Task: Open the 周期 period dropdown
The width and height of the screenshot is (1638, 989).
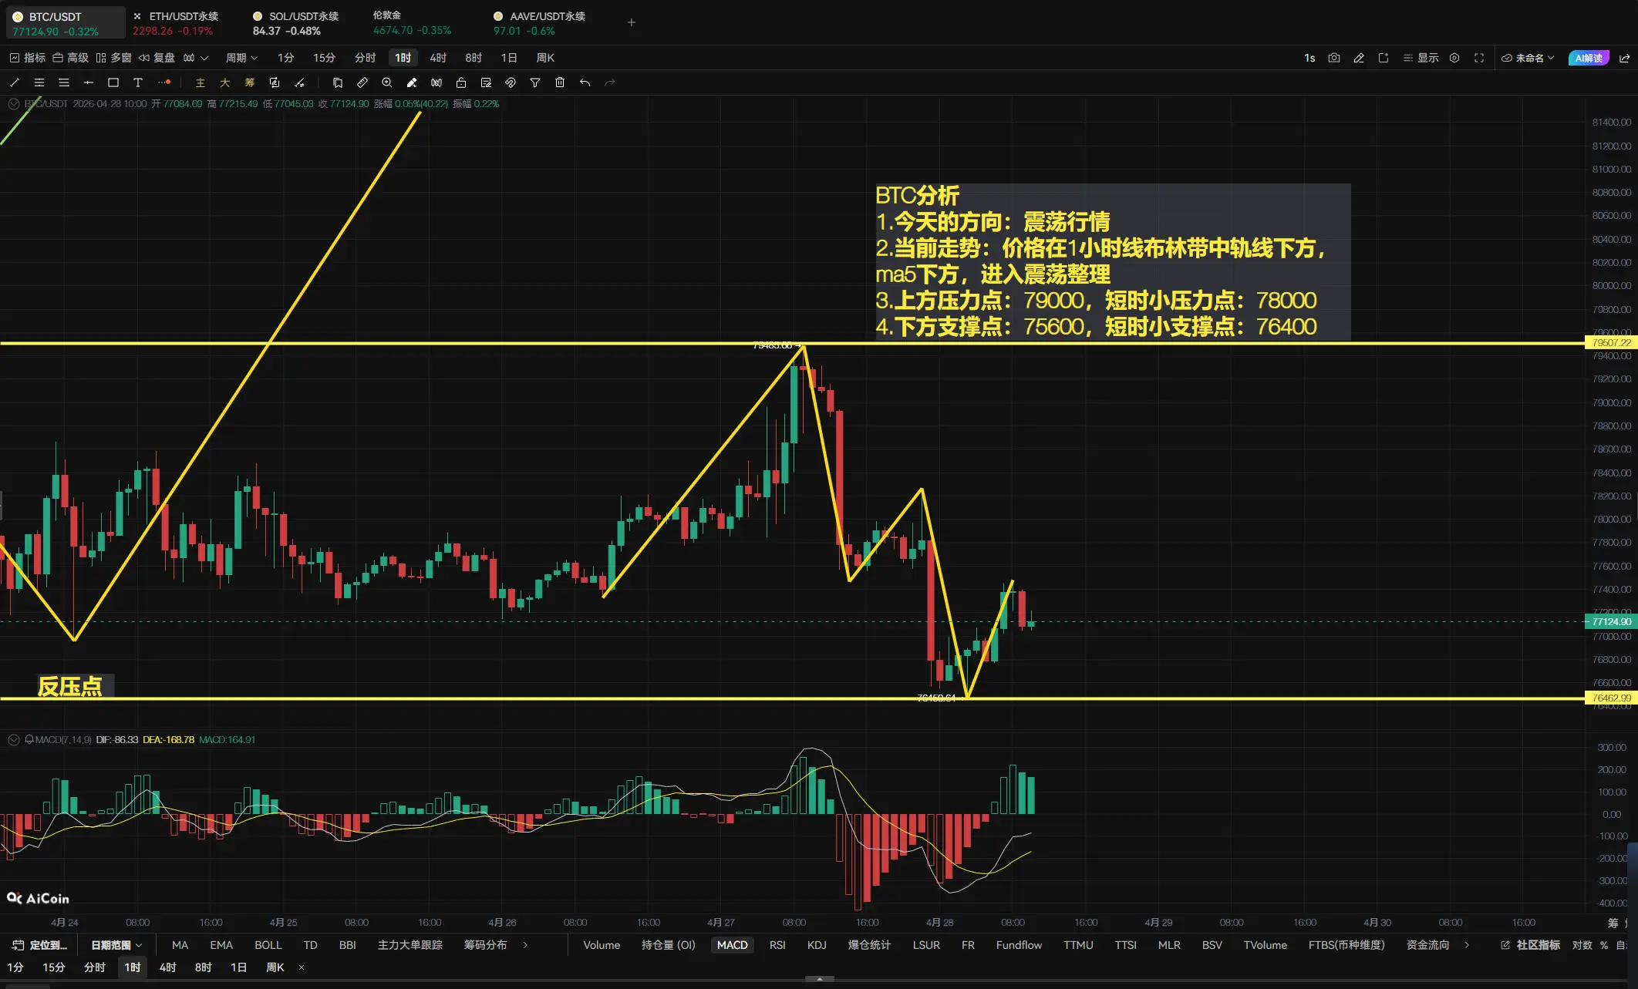Action: click(x=241, y=58)
